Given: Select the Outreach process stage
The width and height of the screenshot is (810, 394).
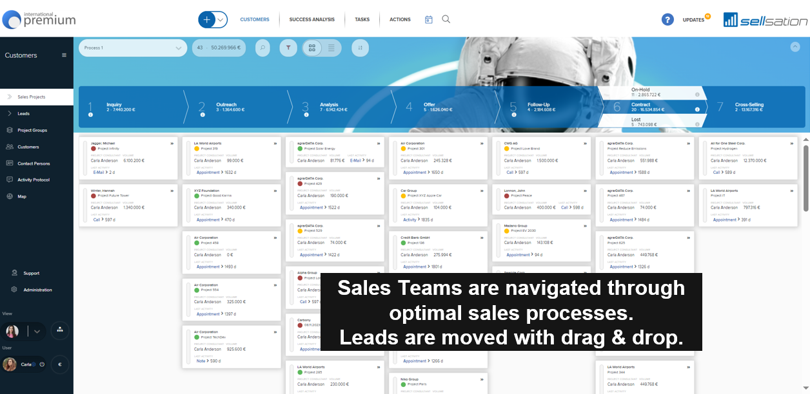Looking at the screenshot, I should 238,107.
